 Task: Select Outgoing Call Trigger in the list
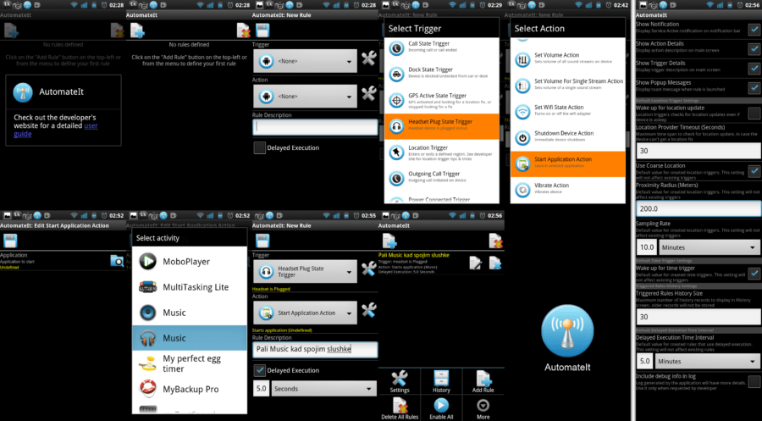pos(442,179)
